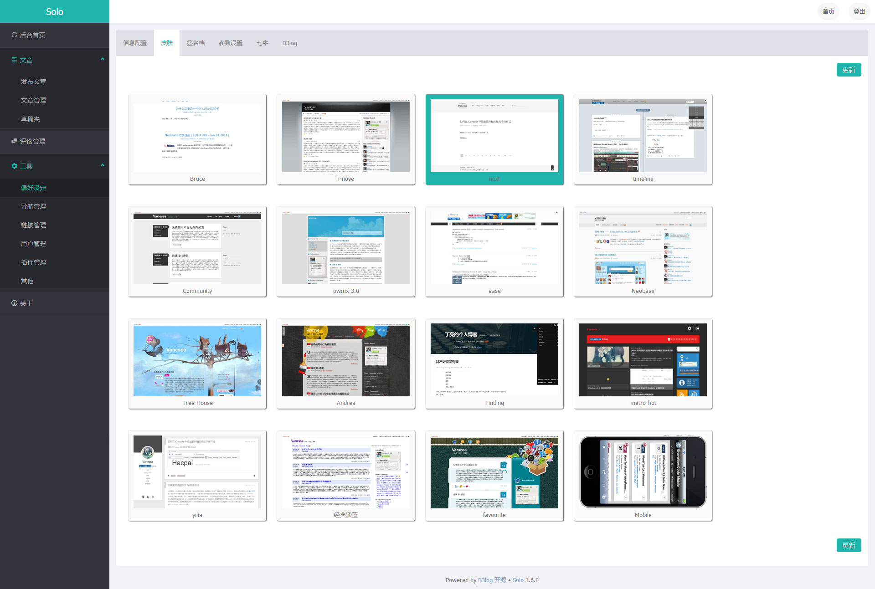Image resolution: width=875 pixels, height=589 pixels.
Task: Click the 登出 button
Action: point(859,11)
